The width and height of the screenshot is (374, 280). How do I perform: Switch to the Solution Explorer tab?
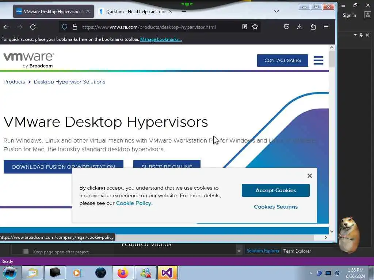point(263,251)
